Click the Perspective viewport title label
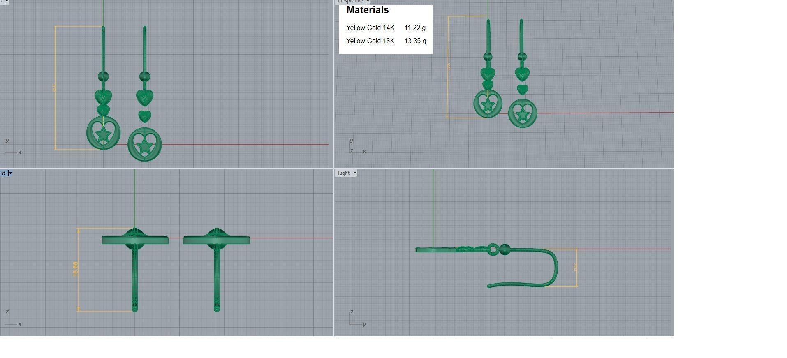The height and width of the screenshot is (358, 787). point(350,2)
